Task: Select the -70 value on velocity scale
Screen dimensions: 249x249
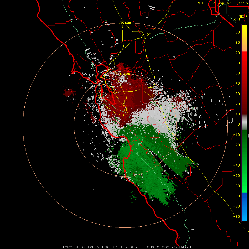Action: (237, 196)
